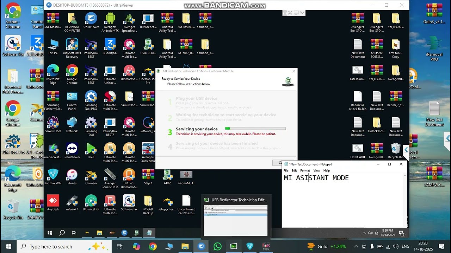Select the shell shortcut icon

click(91, 151)
